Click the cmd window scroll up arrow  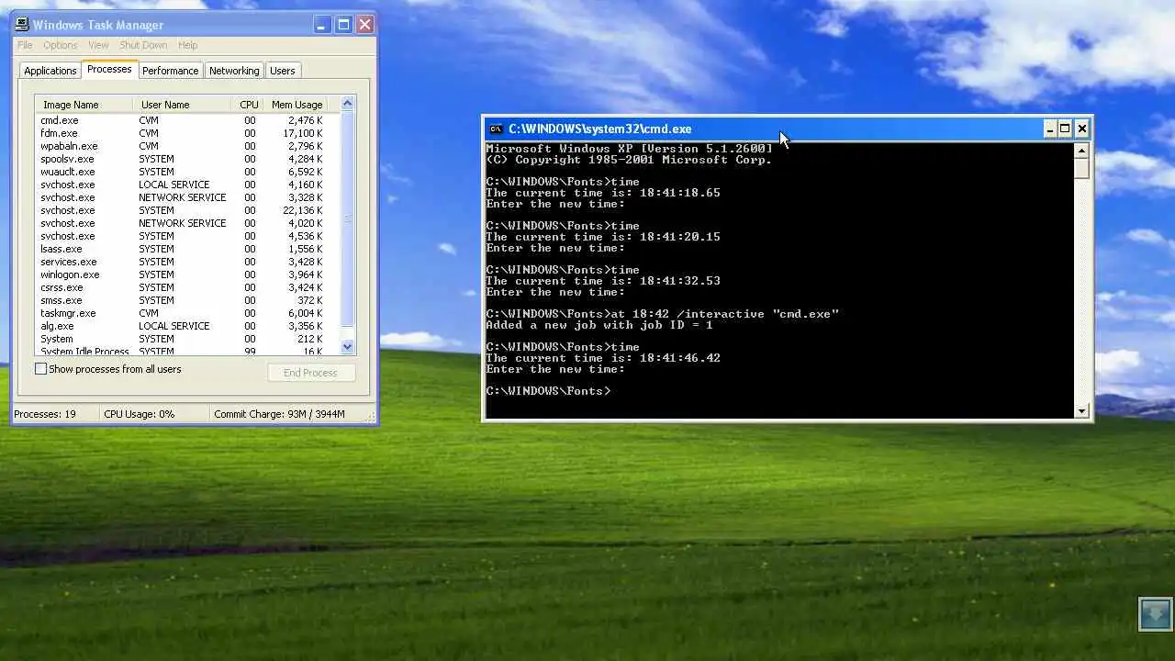pyautogui.click(x=1081, y=151)
